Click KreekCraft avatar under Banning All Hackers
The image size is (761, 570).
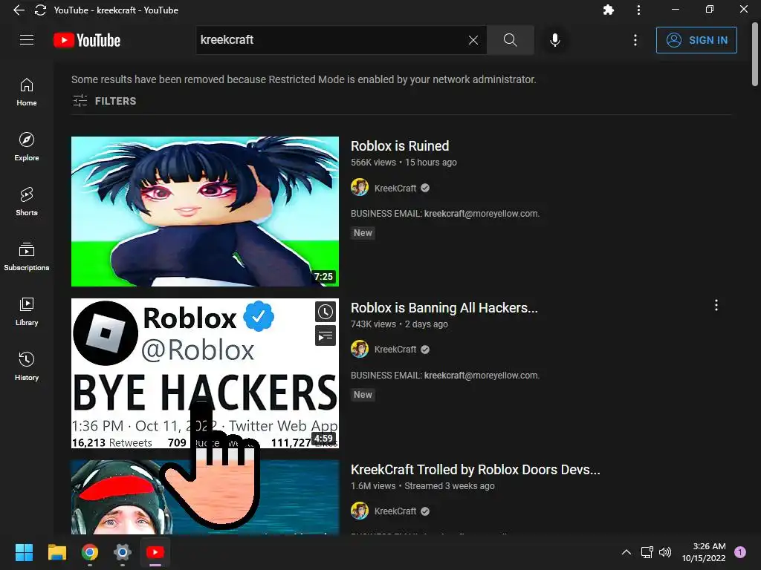360,349
